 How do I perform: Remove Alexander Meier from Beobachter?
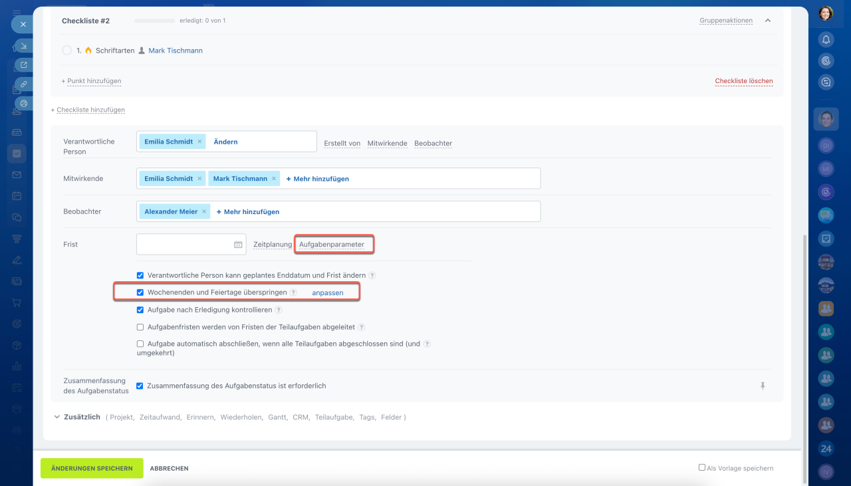tap(204, 212)
